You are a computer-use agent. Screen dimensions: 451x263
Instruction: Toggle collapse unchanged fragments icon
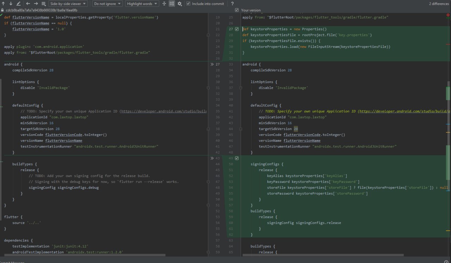pyautogui.click(x=164, y=4)
